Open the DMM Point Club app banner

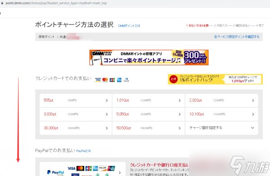tap(149, 58)
